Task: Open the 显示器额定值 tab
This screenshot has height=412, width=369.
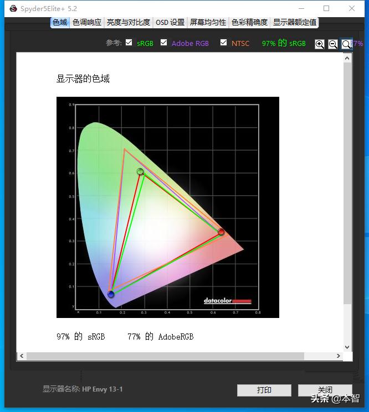Action: 295,22
